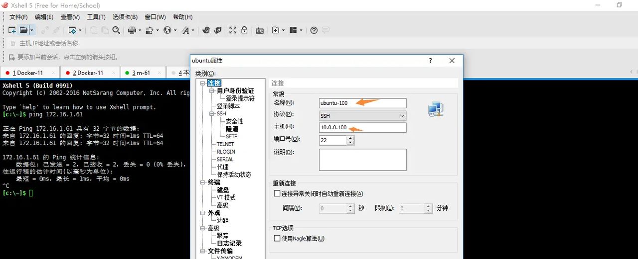Open the Font icon dropdown arrow
This screenshot has height=259, width=638.
coord(193,30)
